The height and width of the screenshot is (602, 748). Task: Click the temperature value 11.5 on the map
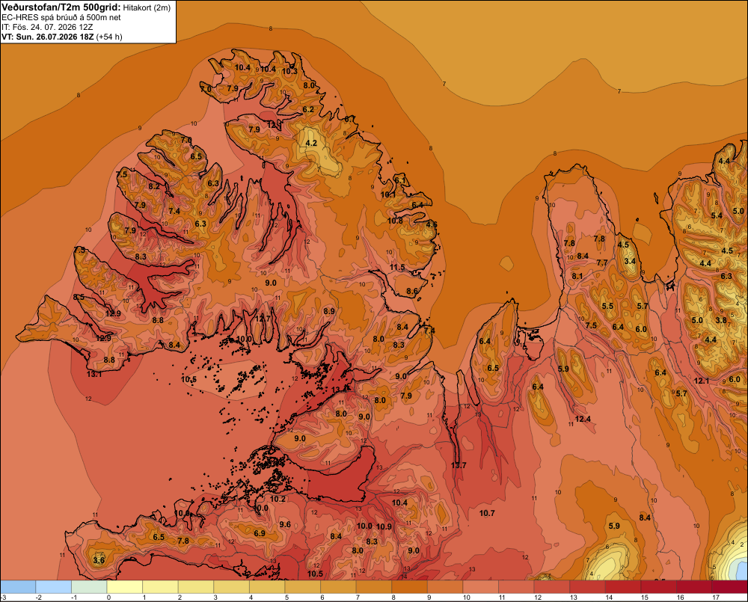click(397, 267)
